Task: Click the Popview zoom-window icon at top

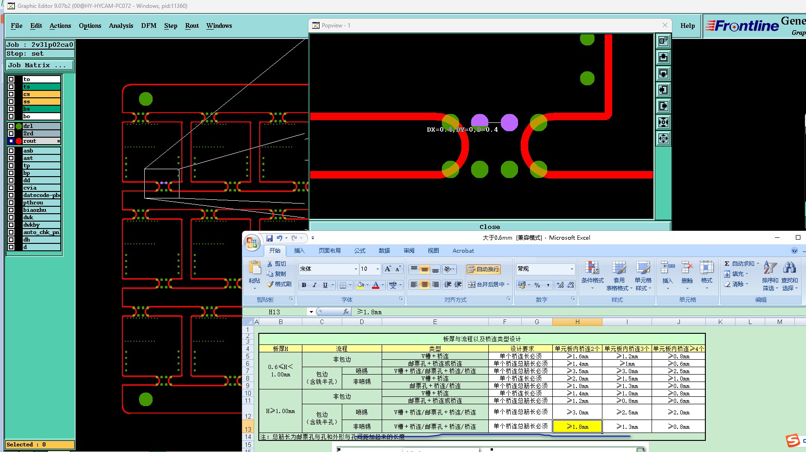Action: click(x=664, y=41)
